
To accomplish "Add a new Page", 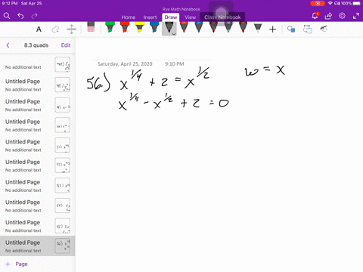I will 17,264.
